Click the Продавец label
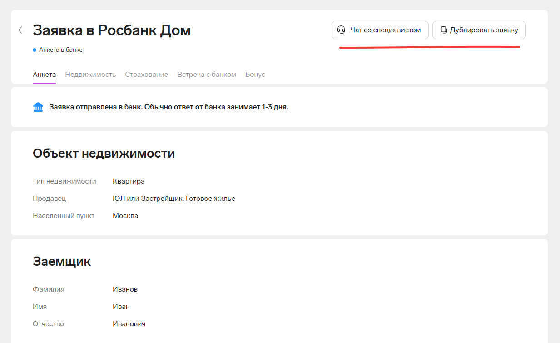The image size is (560, 343). click(x=50, y=199)
